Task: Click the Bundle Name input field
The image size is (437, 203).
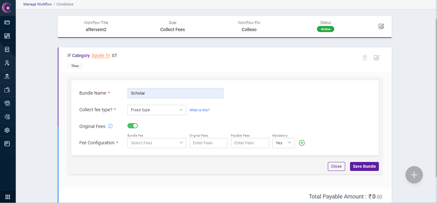Action: [175, 93]
